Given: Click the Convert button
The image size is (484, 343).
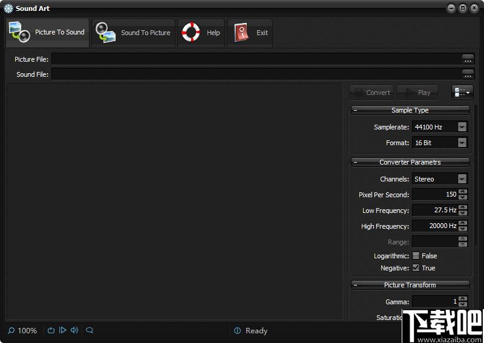Looking at the screenshot, I should [x=371, y=93].
